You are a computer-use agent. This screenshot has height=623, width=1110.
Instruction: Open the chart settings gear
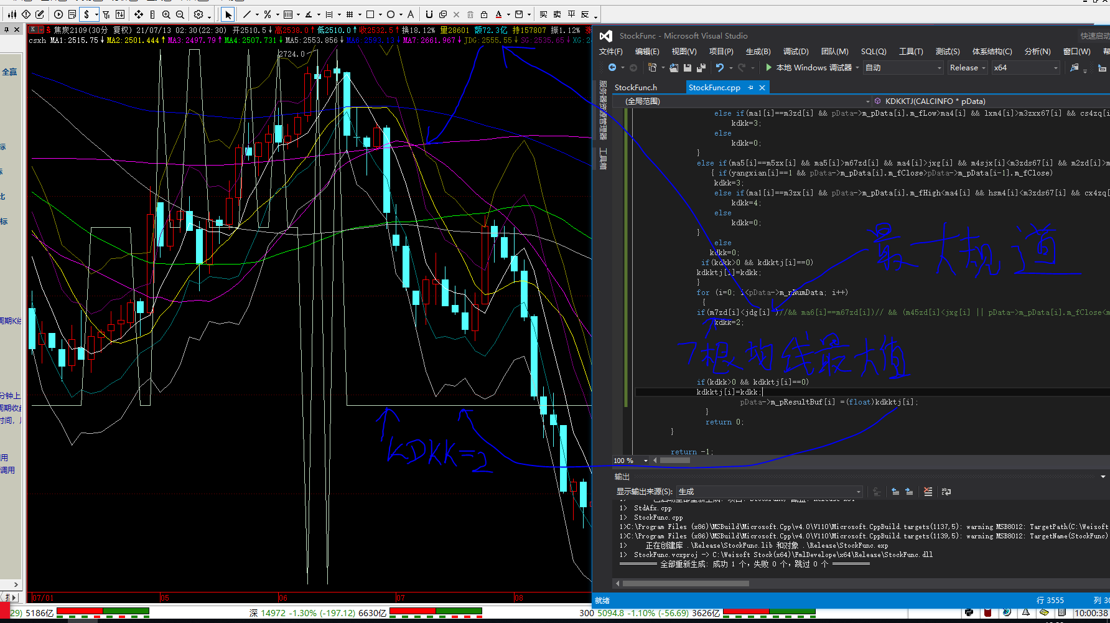(x=198, y=14)
